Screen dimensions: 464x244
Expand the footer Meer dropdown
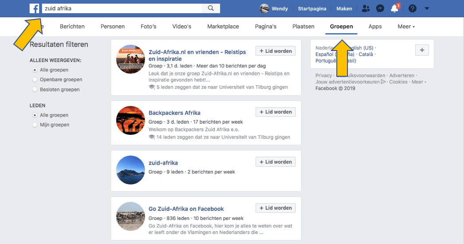pyautogui.click(x=419, y=82)
